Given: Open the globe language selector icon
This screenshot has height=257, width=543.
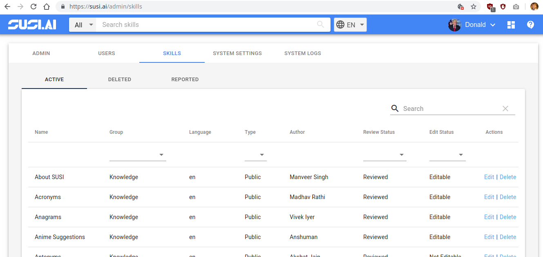Looking at the screenshot, I should point(341,24).
